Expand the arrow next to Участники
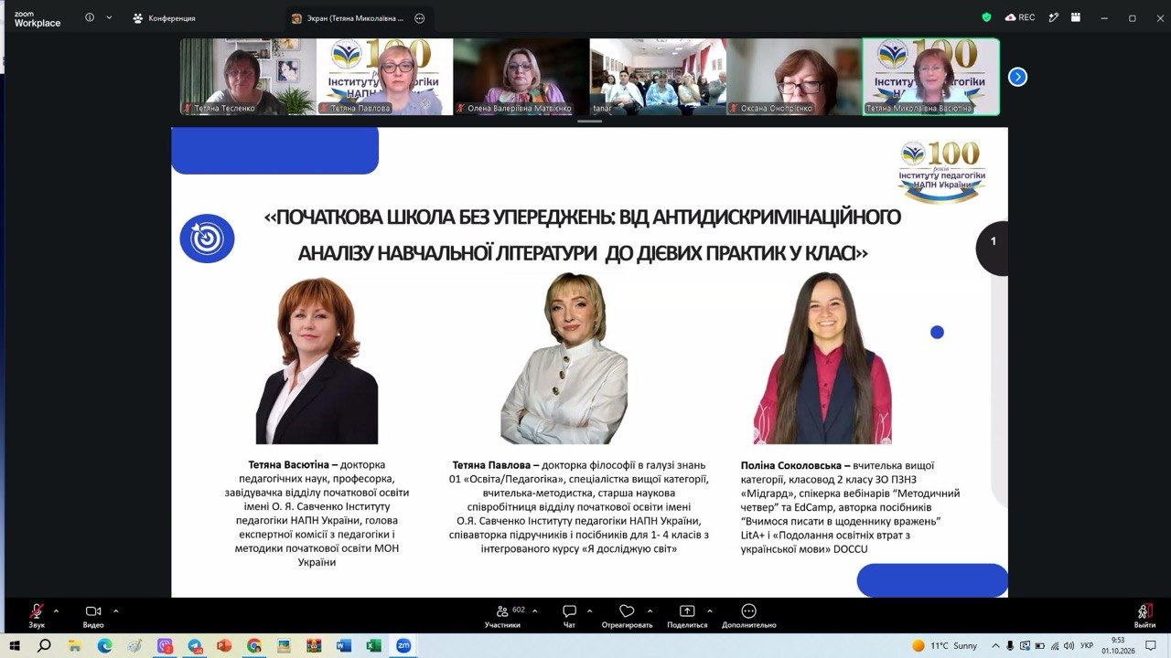The width and height of the screenshot is (1171, 658). click(535, 610)
